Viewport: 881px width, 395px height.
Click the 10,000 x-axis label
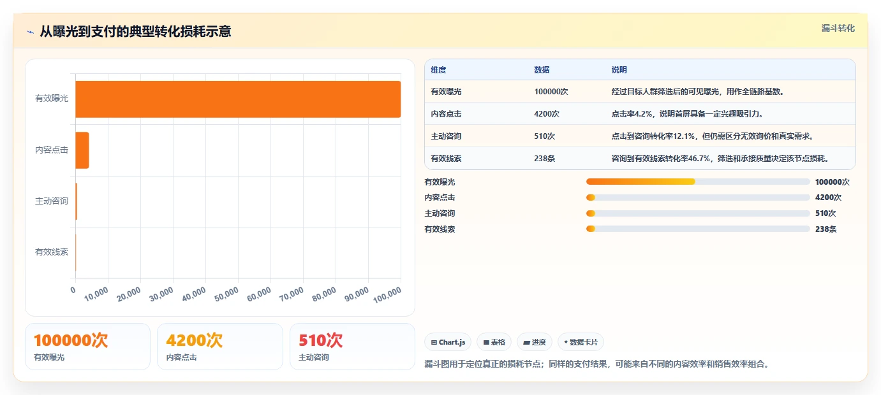95,294
